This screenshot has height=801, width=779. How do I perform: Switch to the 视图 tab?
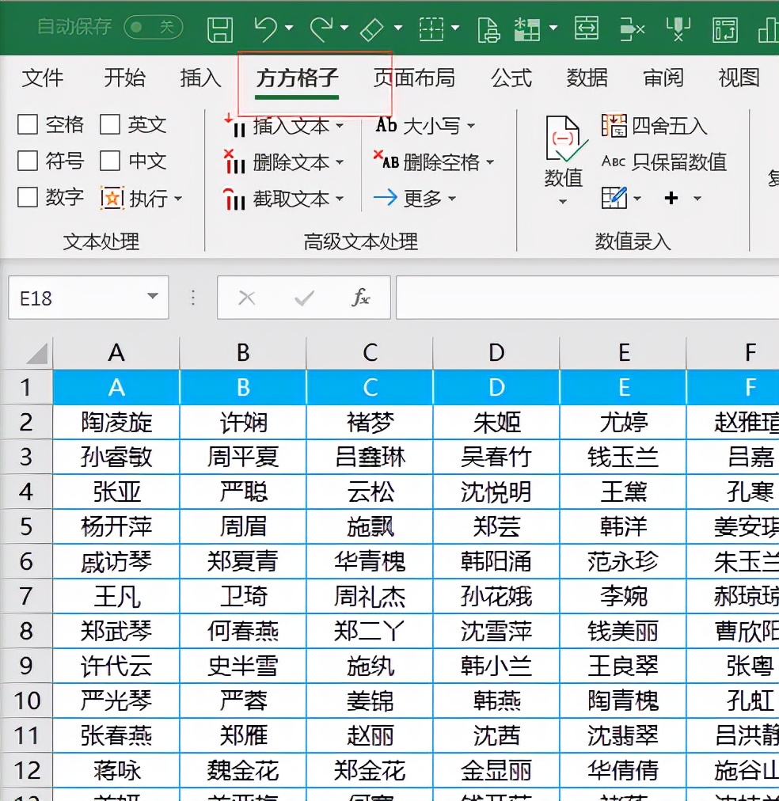[739, 78]
